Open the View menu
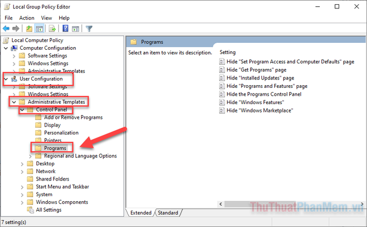The image size is (367, 227). coord(47,18)
